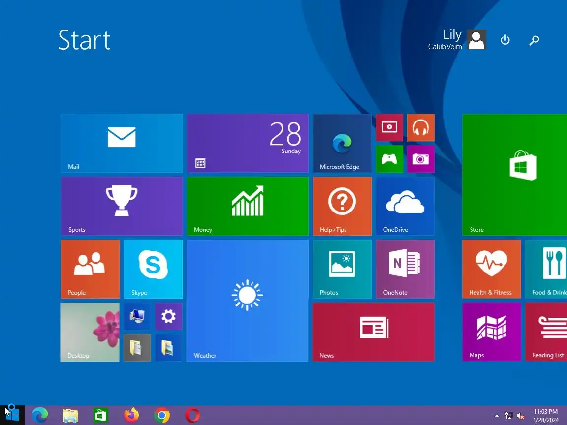
Task: Launch the OneNote tile
Action: tap(405, 269)
